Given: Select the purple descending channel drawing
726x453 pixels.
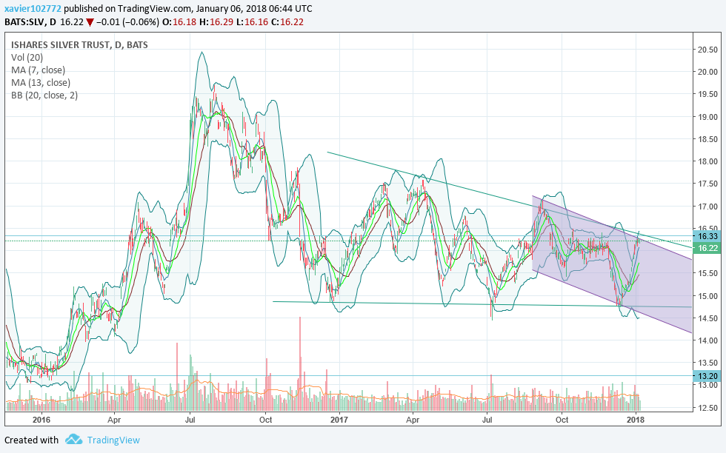Looking at the screenshot, I should (611, 265).
